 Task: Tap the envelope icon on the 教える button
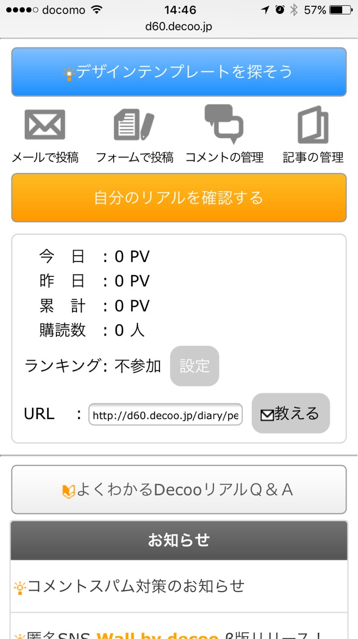coord(267,415)
